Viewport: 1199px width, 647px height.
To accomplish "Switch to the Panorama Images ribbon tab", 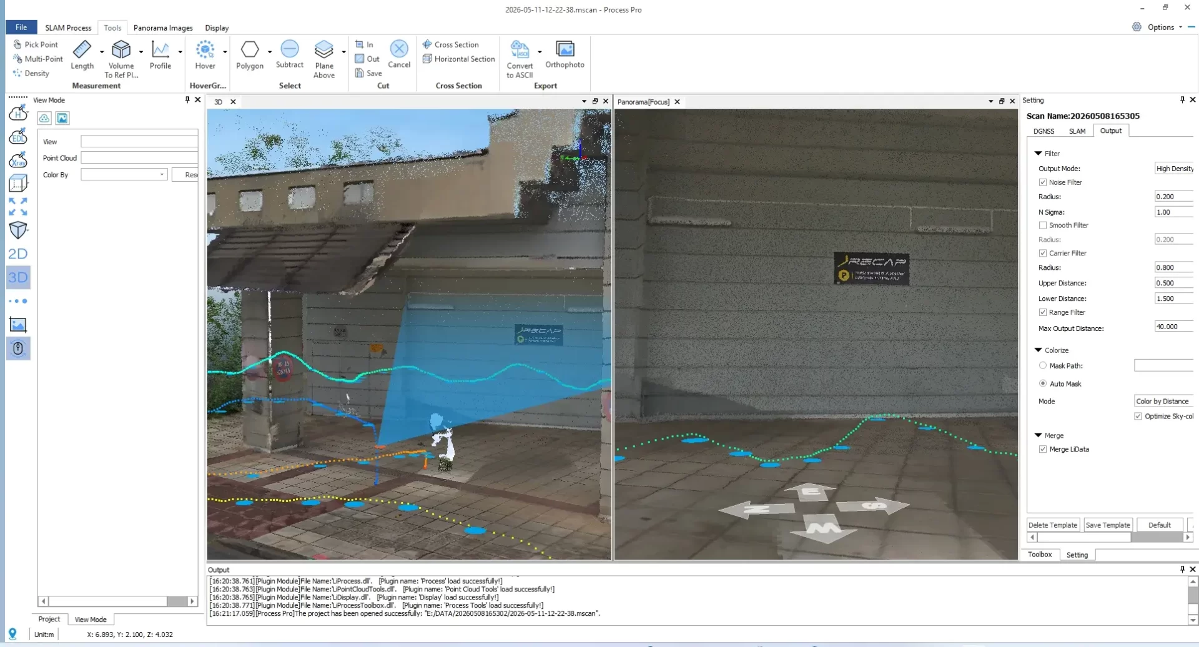I will point(163,27).
